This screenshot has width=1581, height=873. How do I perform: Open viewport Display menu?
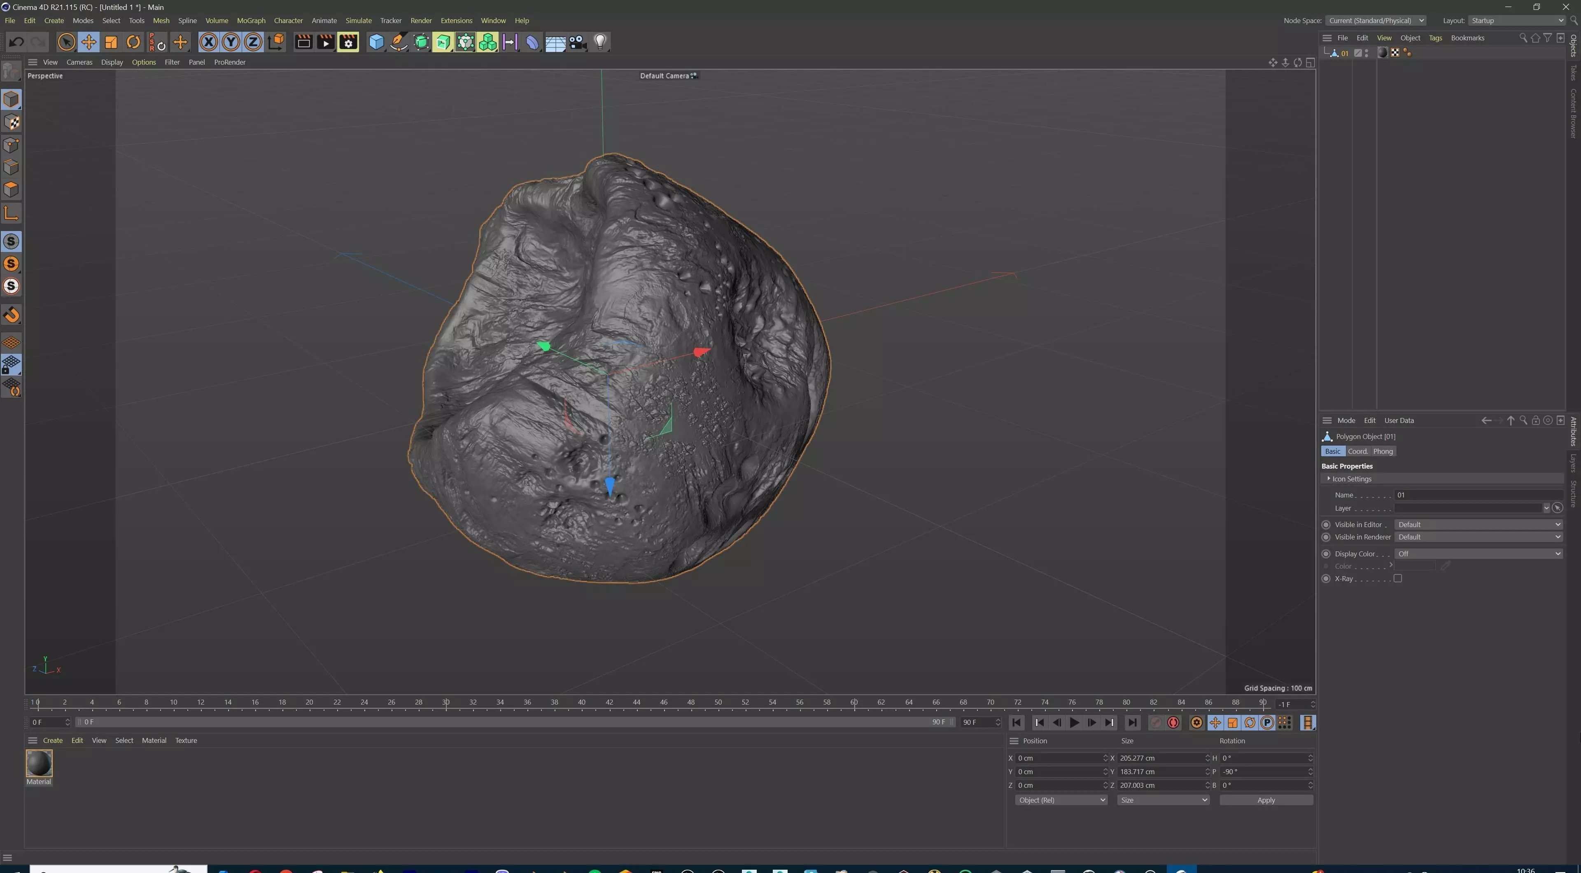pyautogui.click(x=112, y=62)
